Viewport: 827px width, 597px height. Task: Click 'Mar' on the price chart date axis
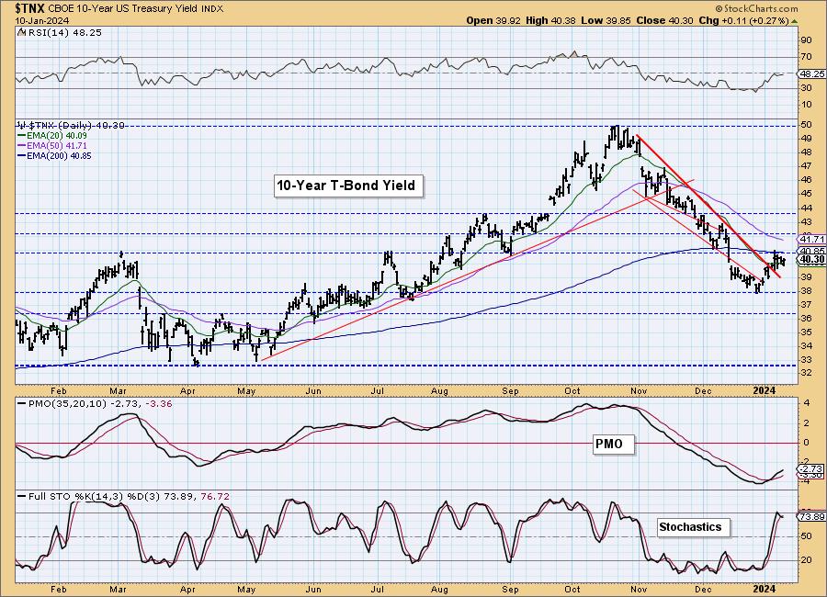pyautogui.click(x=118, y=390)
